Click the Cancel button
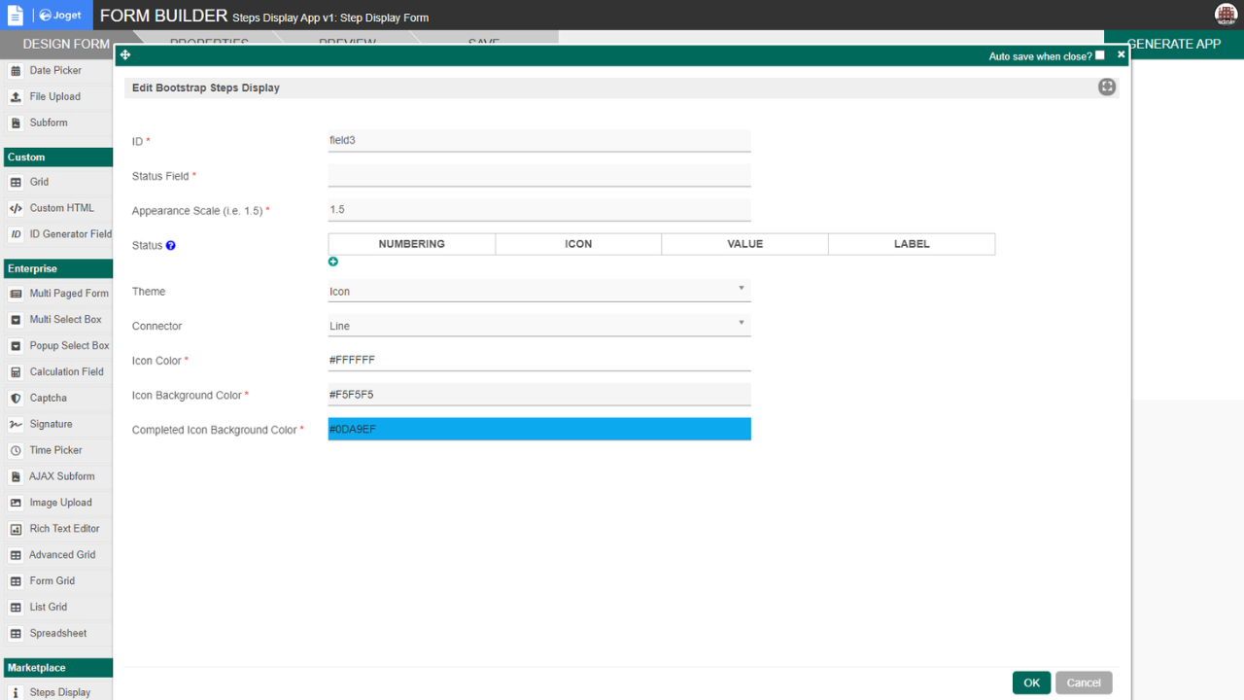This screenshot has width=1244, height=700. (x=1084, y=682)
